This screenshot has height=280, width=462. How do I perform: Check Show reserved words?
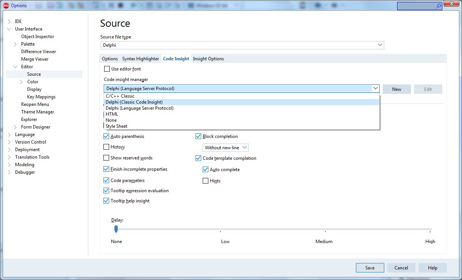(106, 158)
